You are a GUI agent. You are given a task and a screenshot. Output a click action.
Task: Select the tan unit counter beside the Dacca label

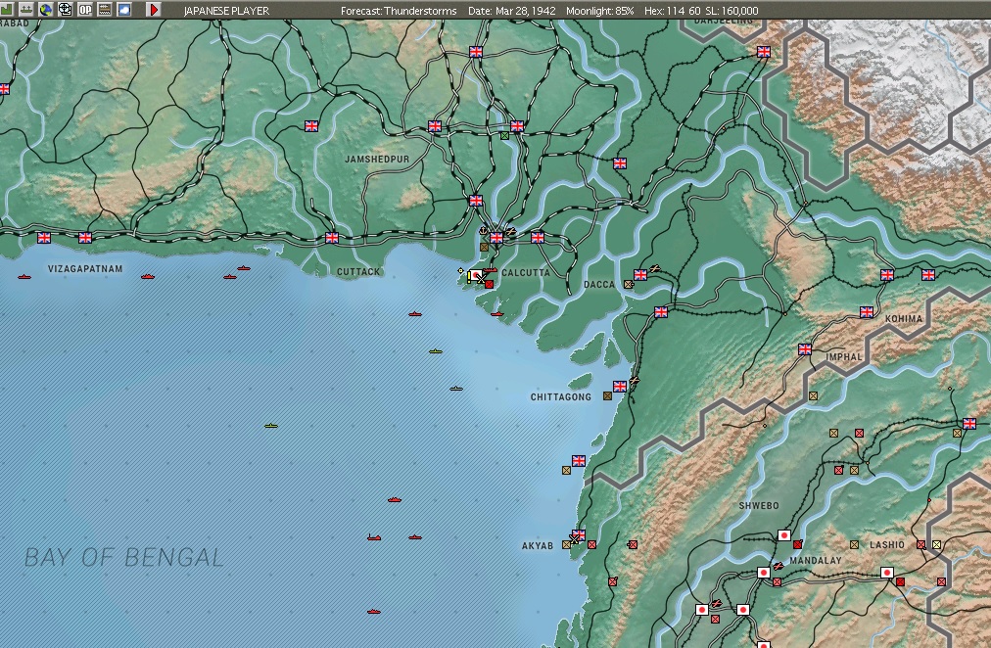tap(629, 284)
